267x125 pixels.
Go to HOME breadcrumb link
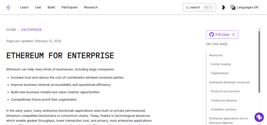coord(11,30)
